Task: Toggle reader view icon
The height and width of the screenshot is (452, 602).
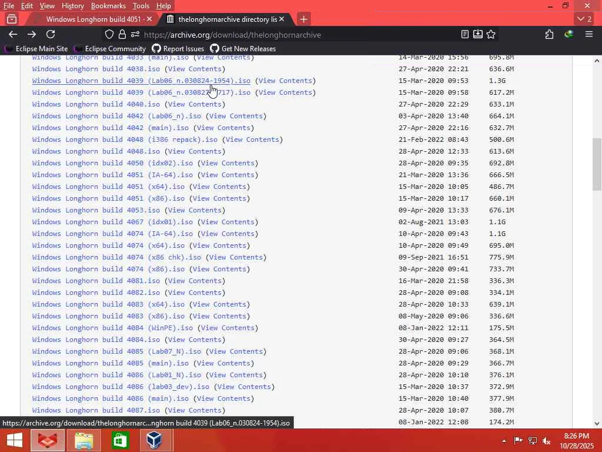Action: tap(465, 34)
